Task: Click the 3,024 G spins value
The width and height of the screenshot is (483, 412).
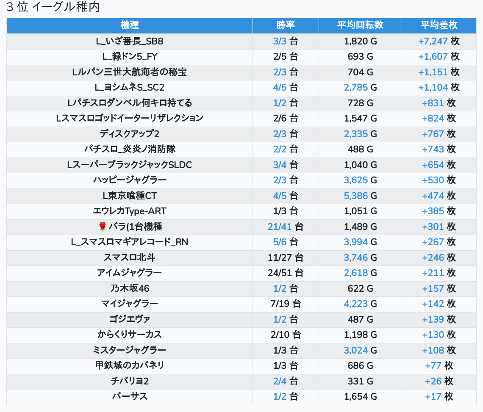Action: point(360,350)
